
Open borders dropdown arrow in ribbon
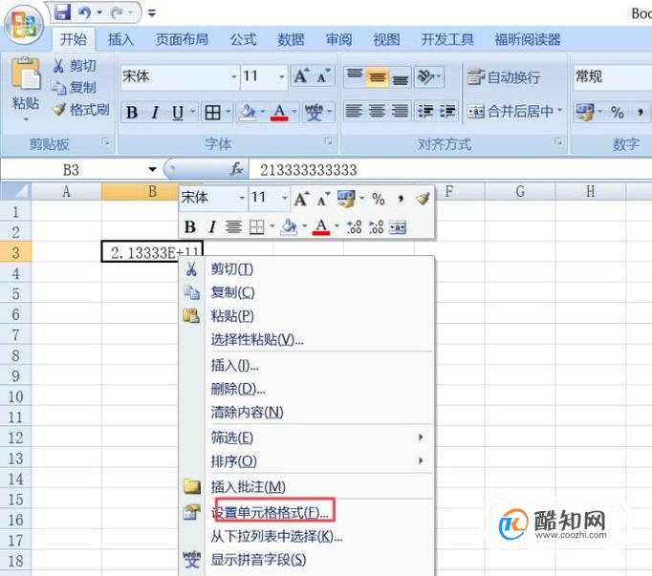tap(228, 112)
